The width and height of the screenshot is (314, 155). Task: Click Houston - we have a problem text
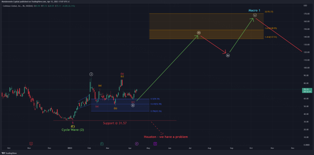point(166,137)
